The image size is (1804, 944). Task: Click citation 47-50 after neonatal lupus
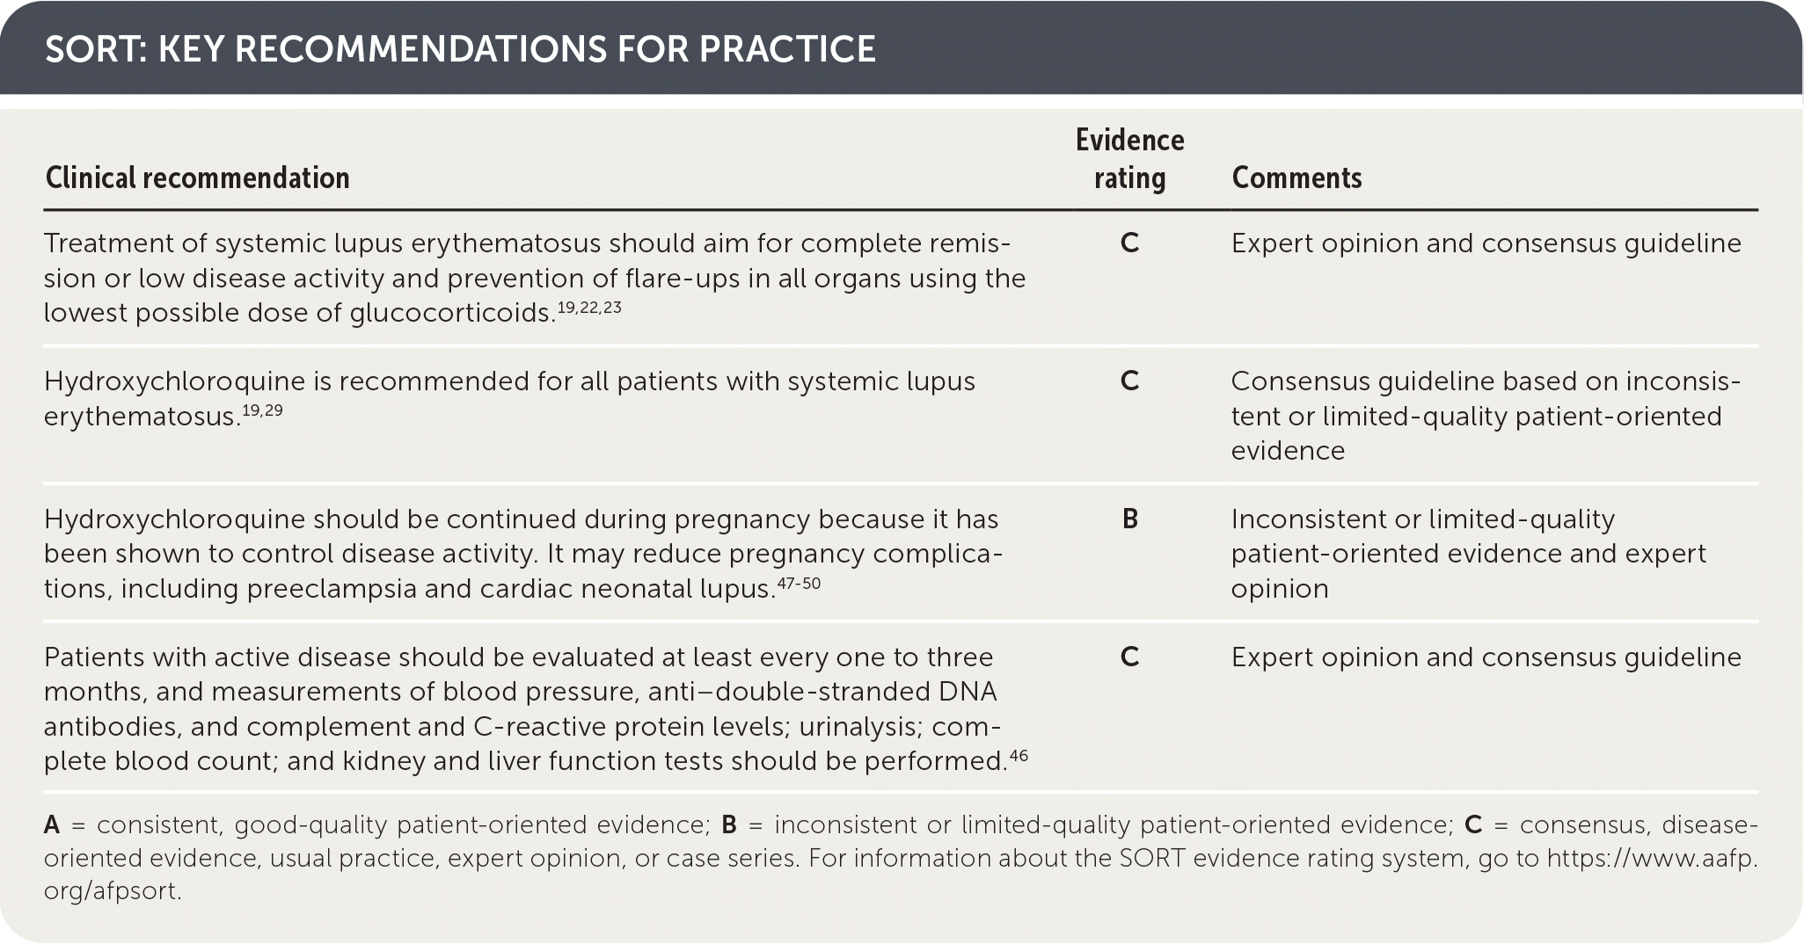point(799,583)
